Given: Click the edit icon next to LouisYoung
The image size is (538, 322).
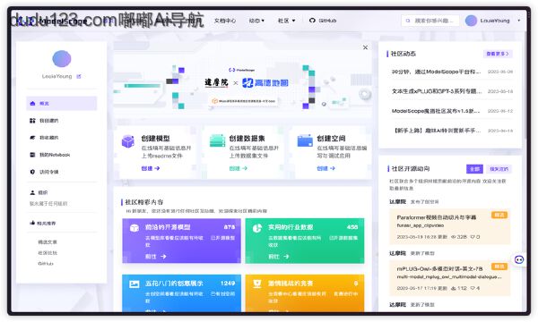Looking at the screenshot, I should click(79, 76).
